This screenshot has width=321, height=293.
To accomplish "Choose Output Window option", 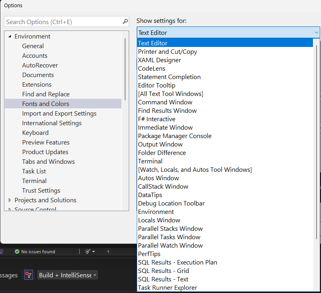I will pos(225,144).
